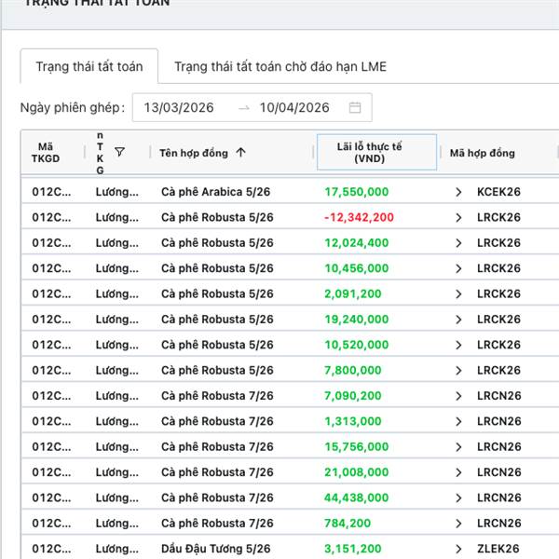This screenshot has width=559, height=559.
Task: Click the start date field 13/03/2026
Action: coord(179,108)
